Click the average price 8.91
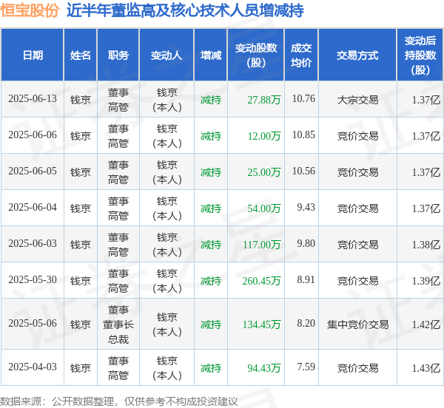This screenshot has height=408, width=444. point(306,279)
